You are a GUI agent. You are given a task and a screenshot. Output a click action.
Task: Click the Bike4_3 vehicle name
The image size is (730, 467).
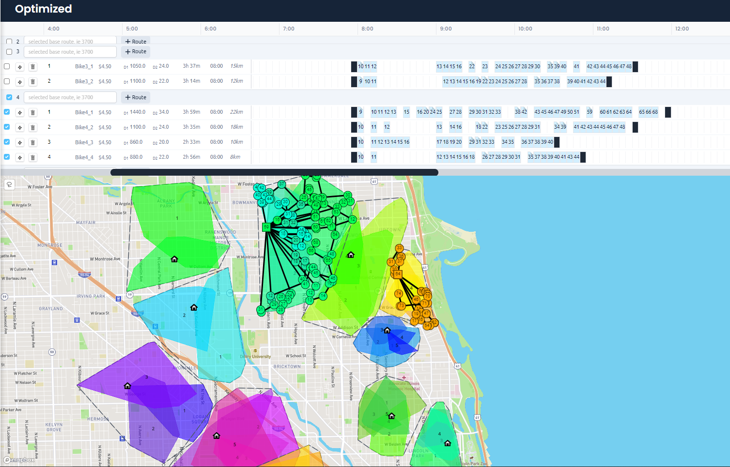point(84,143)
